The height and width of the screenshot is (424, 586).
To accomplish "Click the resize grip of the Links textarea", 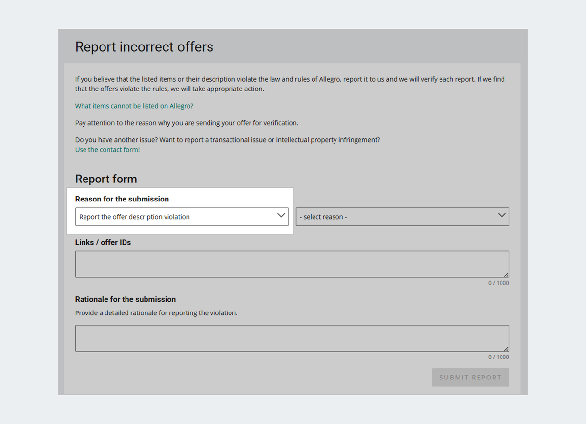I will pyautogui.click(x=506, y=275).
